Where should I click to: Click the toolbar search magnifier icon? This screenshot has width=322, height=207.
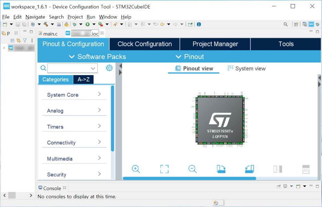[286, 24]
